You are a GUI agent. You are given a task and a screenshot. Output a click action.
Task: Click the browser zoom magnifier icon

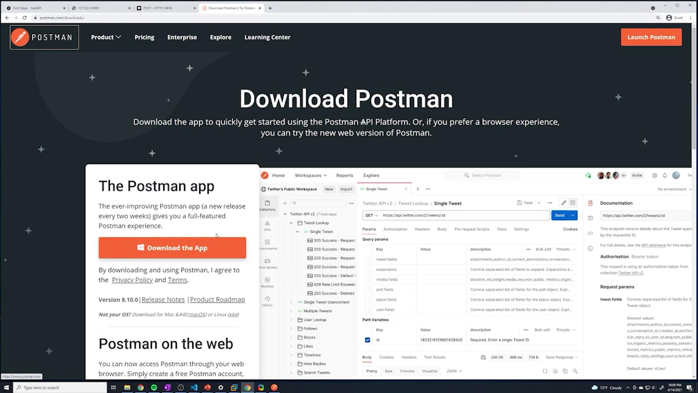tap(658, 17)
